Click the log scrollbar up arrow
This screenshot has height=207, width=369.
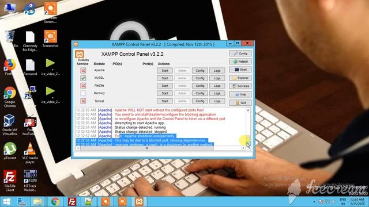click(x=248, y=110)
